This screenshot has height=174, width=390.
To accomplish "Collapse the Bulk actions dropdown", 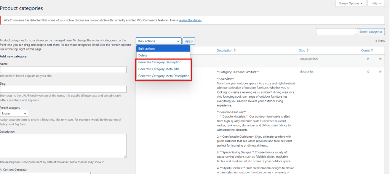I will tap(158, 41).
